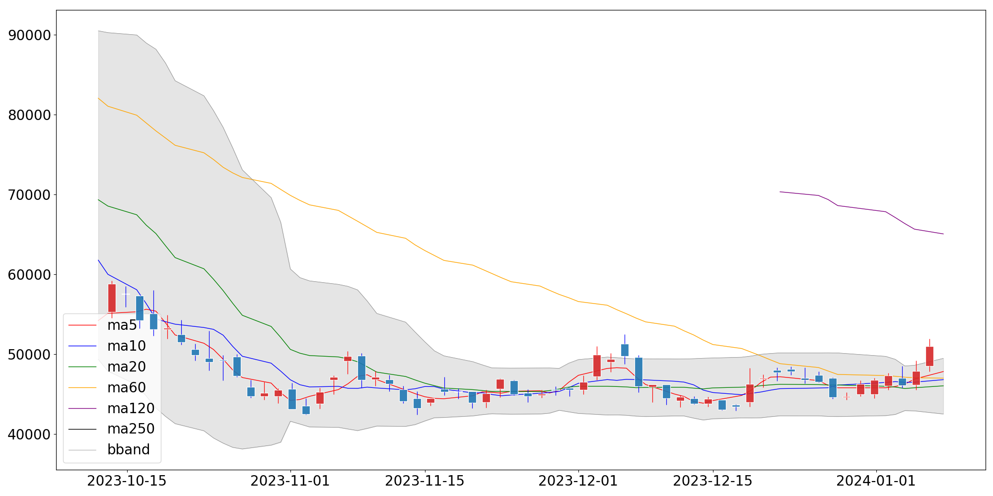Viewport: 993px width, 496px height.
Task: Click the bband legend label
Action: 129,449
